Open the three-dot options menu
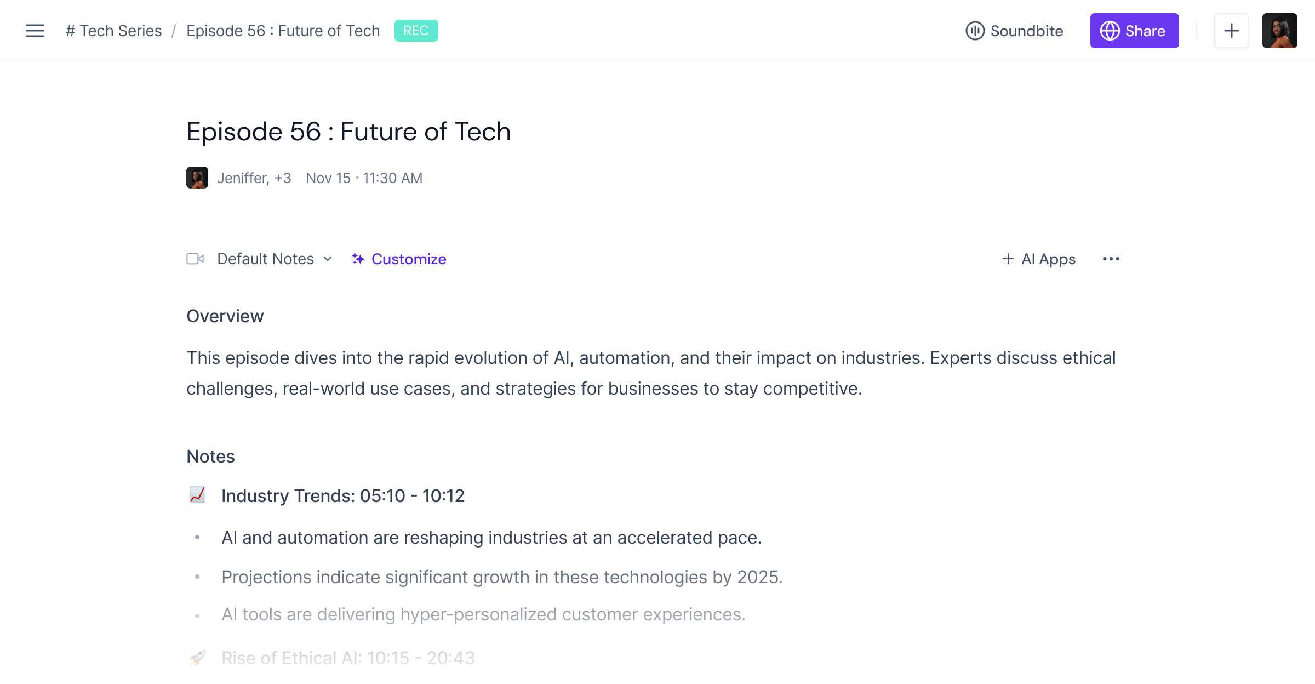1315x684 pixels. point(1111,259)
